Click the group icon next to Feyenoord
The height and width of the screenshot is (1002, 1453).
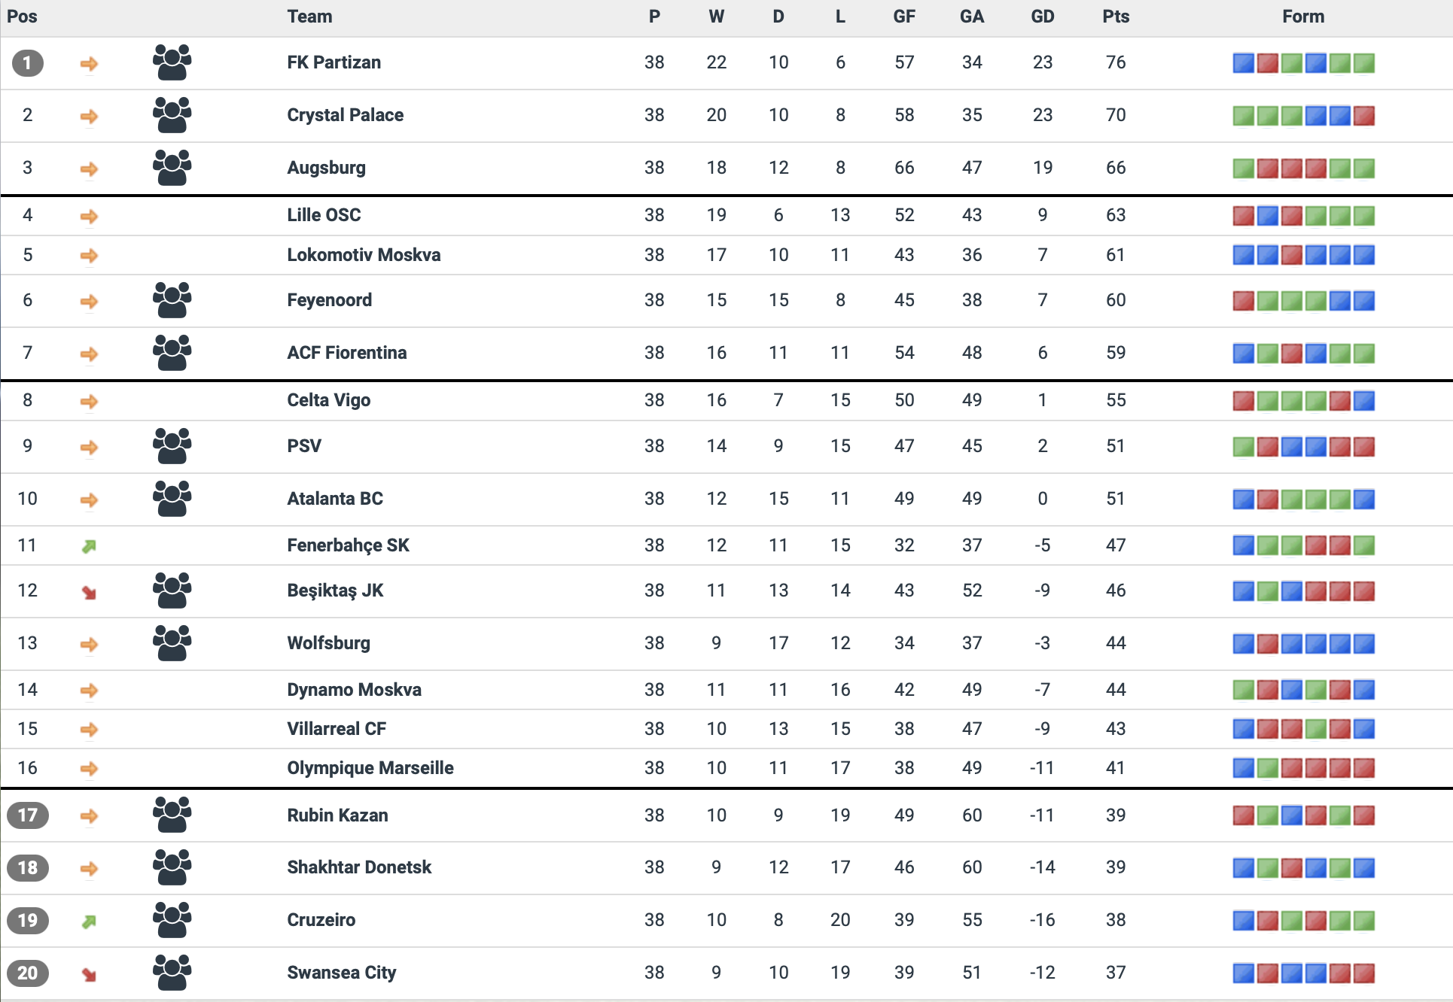(x=172, y=300)
